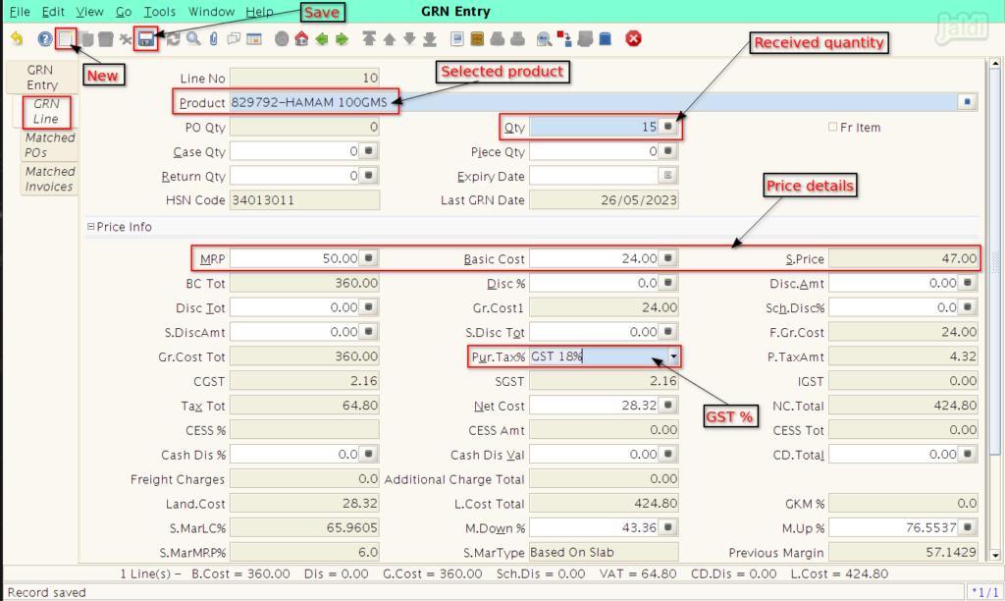The image size is (1005, 601).
Task: Click into the Case Qty field
Action: tap(294, 151)
